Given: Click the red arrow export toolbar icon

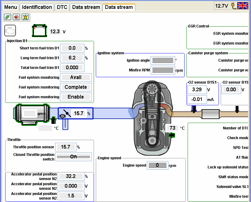Looking at the screenshot, I should pos(17,17).
